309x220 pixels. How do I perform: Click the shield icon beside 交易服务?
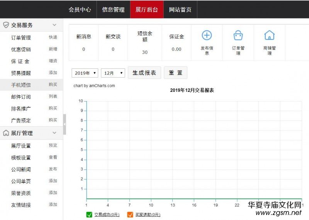[6, 25]
